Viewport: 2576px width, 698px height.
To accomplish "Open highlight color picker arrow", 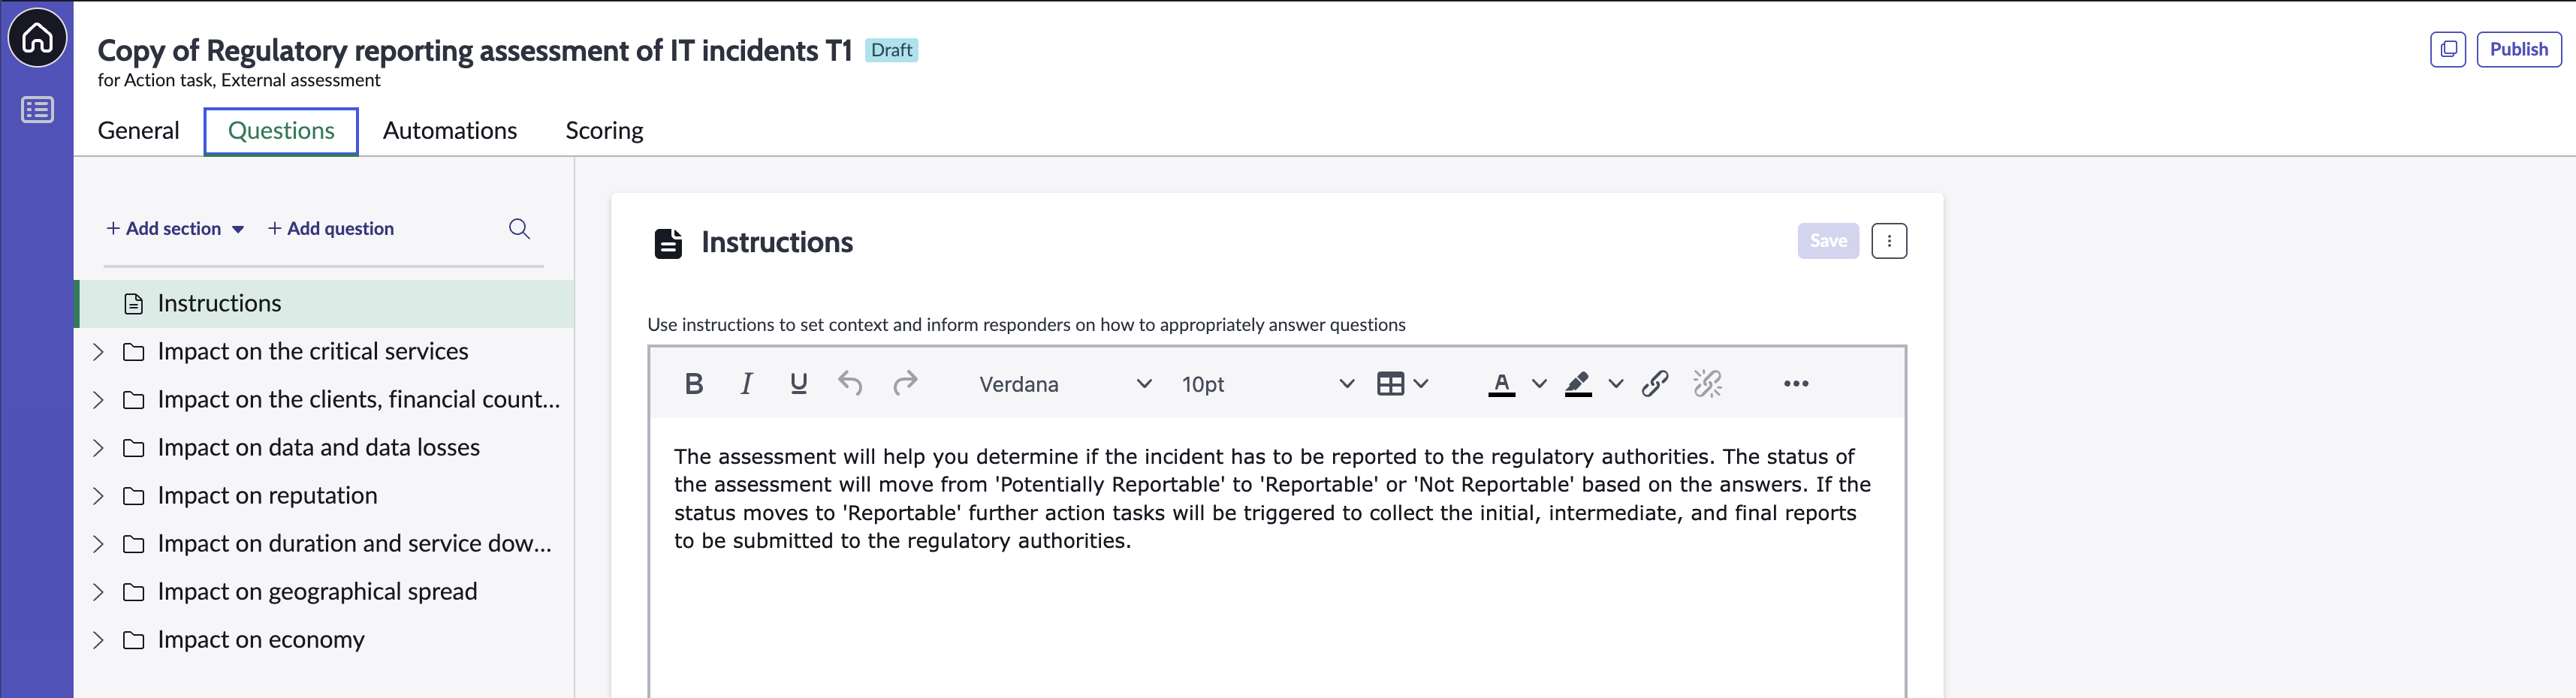I will pyautogui.click(x=1616, y=384).
